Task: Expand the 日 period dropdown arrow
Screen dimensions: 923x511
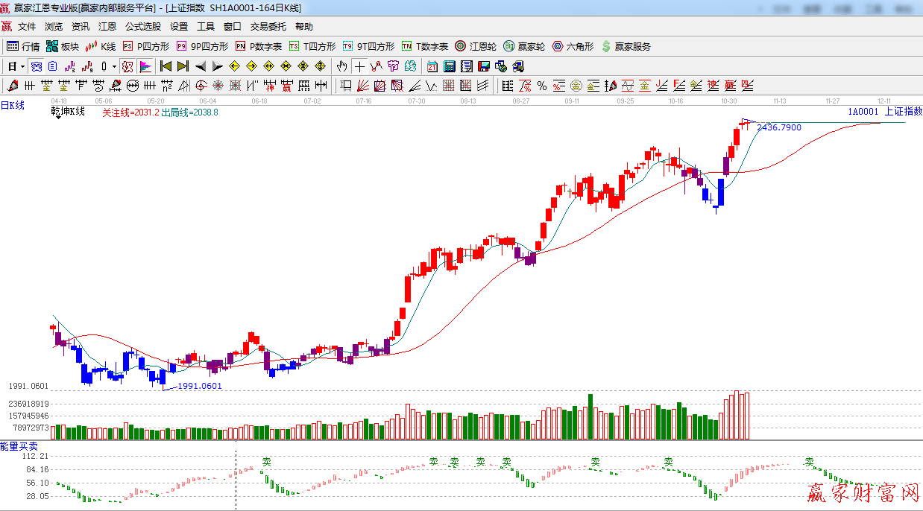Action: tap(22, 66)
